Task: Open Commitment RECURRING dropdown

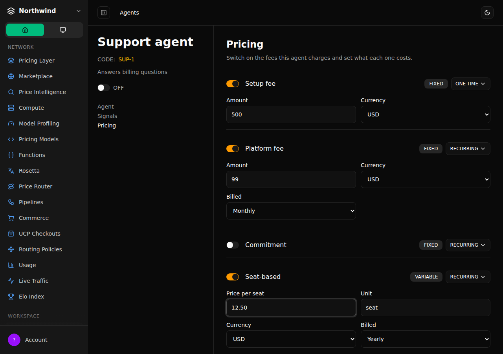Action: [x=468, y=245]
